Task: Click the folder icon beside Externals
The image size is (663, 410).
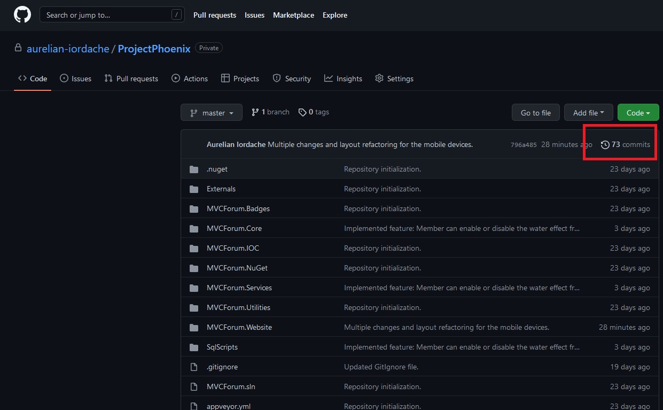Action: (x=194, y=189)
